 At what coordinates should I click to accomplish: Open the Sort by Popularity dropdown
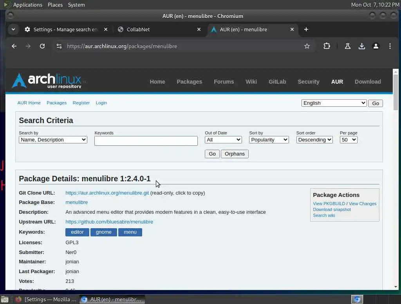coord(269,140)
